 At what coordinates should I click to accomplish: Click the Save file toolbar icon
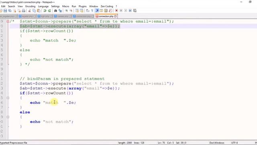(x=5, y=11)
